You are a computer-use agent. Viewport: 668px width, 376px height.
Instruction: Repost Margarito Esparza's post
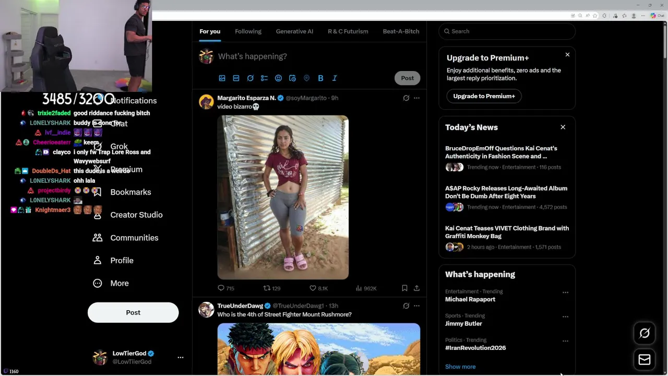click(272, 288)
